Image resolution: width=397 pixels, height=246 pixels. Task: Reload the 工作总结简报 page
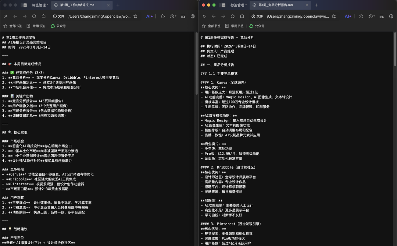point(34,16)
